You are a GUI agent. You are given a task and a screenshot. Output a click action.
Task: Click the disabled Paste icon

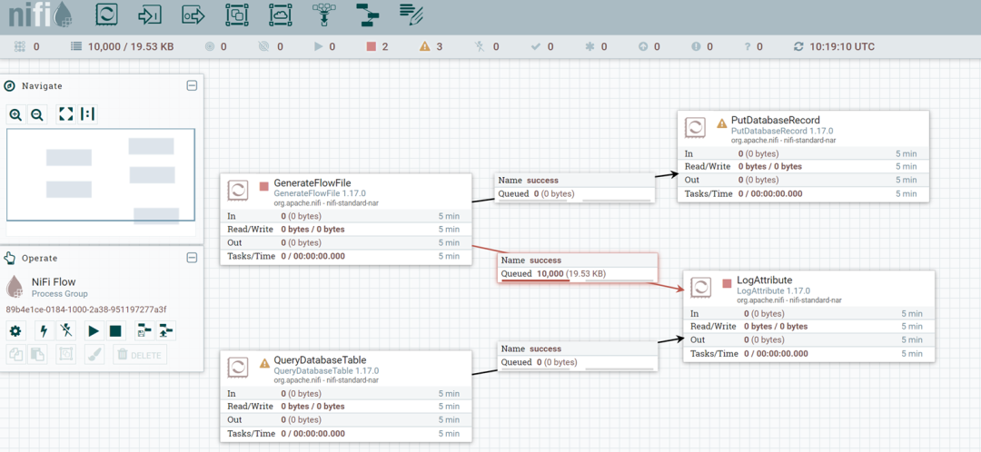[x=37, y=355]
